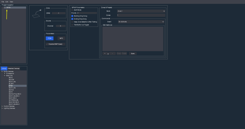Open the Bank dropdown showing Zone 1

pos(141,11)
